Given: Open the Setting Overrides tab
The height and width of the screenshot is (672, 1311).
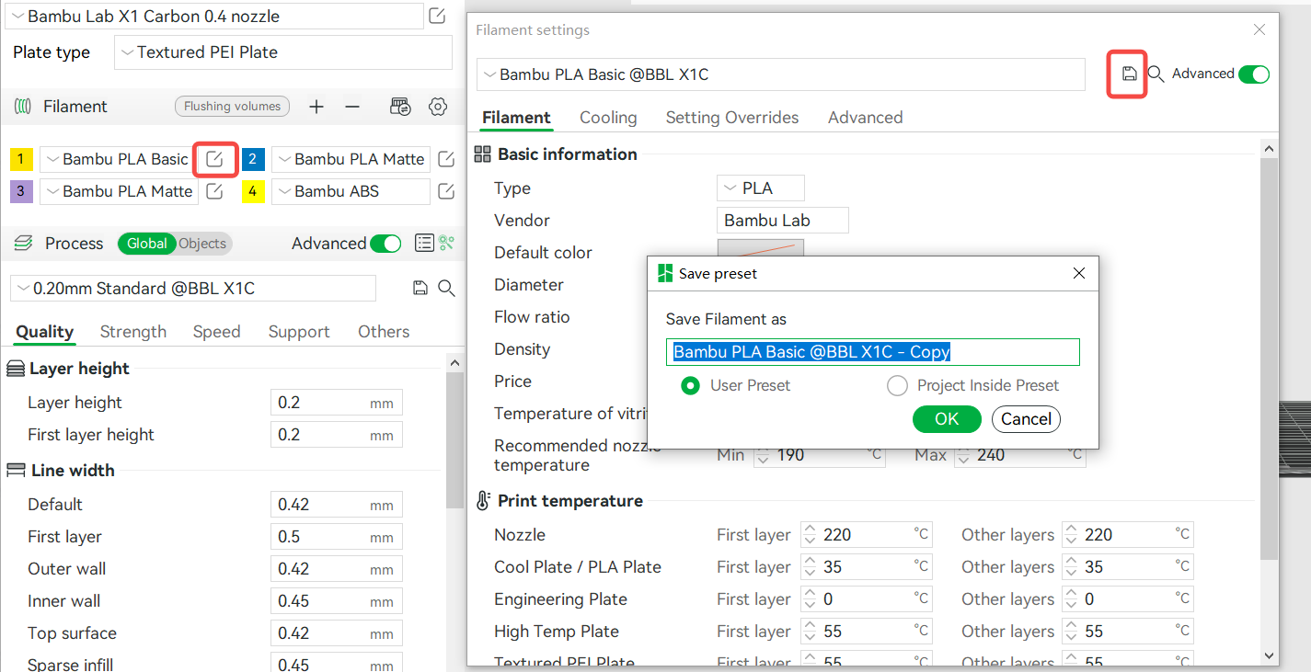Looking at the screenshot, I should click(x=732, y=118).
